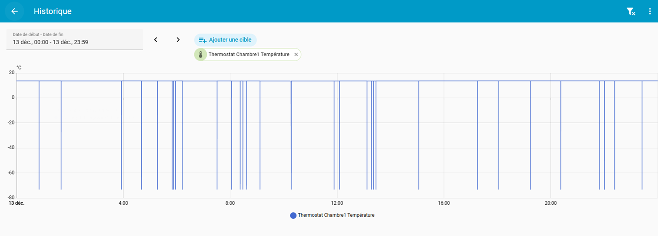Go back using the arrow icon

coord(14,11)
